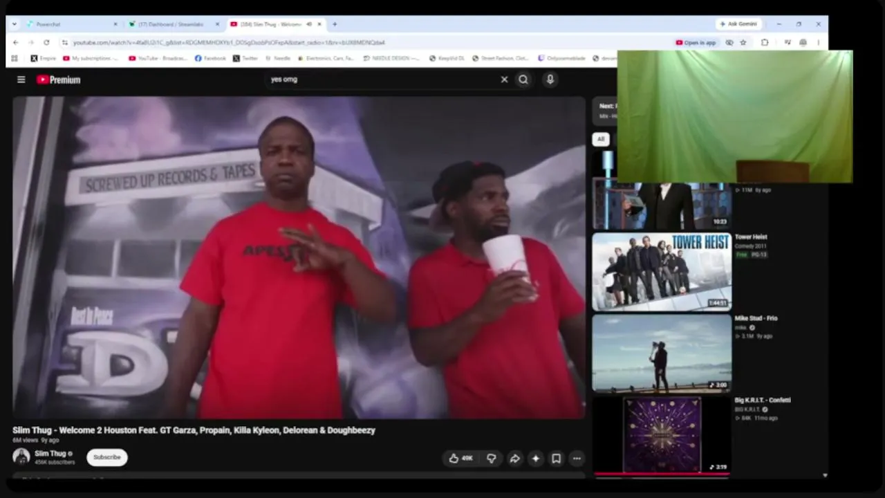
Task: Open the browser extensions puzzle icon
Action: coord(765,42)
